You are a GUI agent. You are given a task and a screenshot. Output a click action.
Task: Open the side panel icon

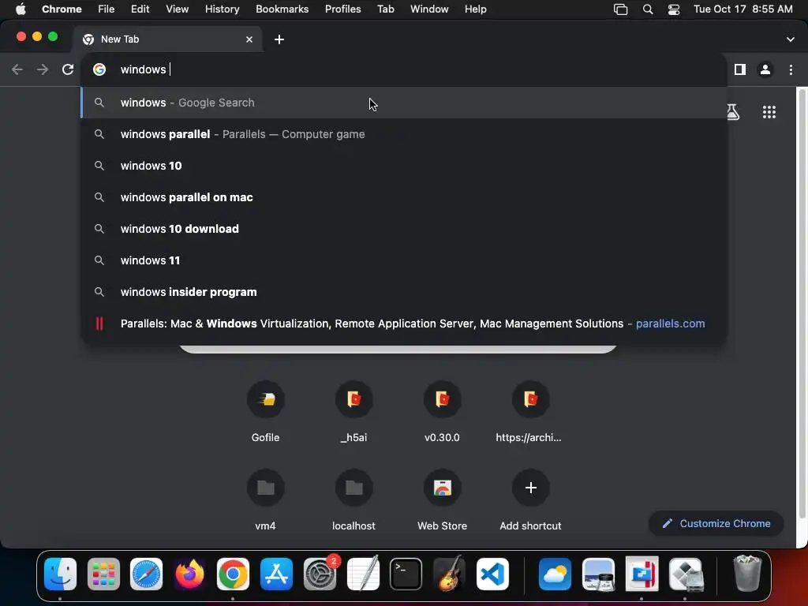click(740, 69)
